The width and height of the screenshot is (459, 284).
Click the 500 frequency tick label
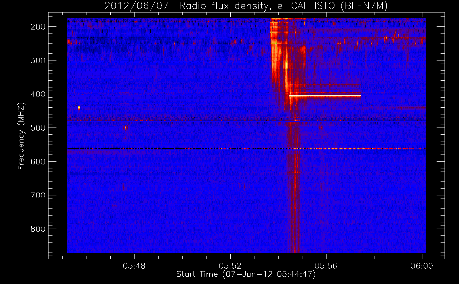pos(38,128)
